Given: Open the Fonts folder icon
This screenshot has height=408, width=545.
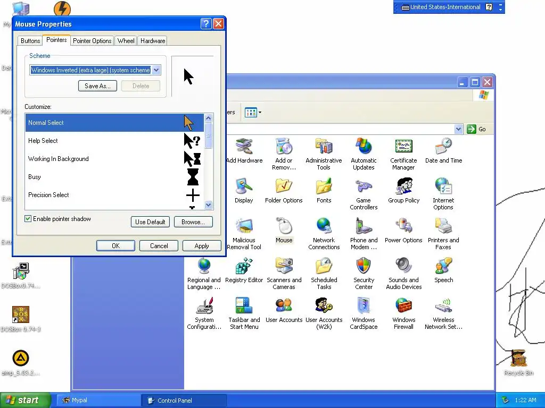Looking at the screenshot, I should pos(324,186).
